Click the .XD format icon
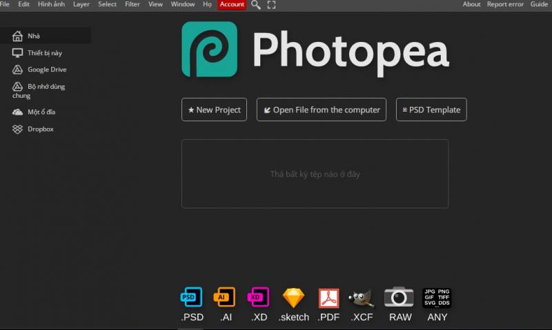552x330 pixels. [258, 297]
